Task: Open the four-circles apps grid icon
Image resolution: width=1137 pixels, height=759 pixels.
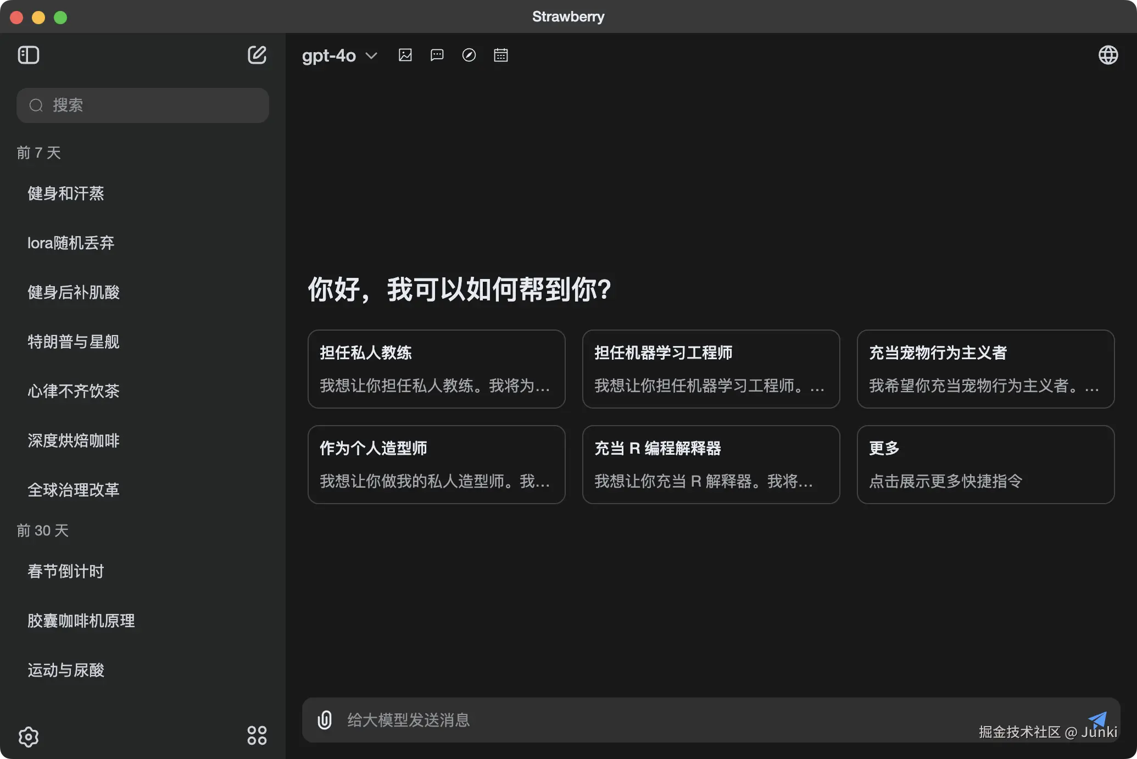Action: click(x=257, y=735)
